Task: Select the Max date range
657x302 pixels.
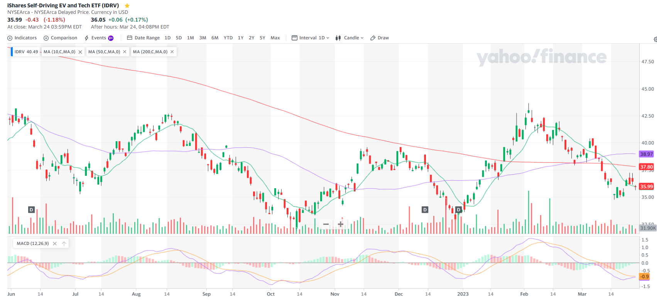Action: (x=275, y=38)
